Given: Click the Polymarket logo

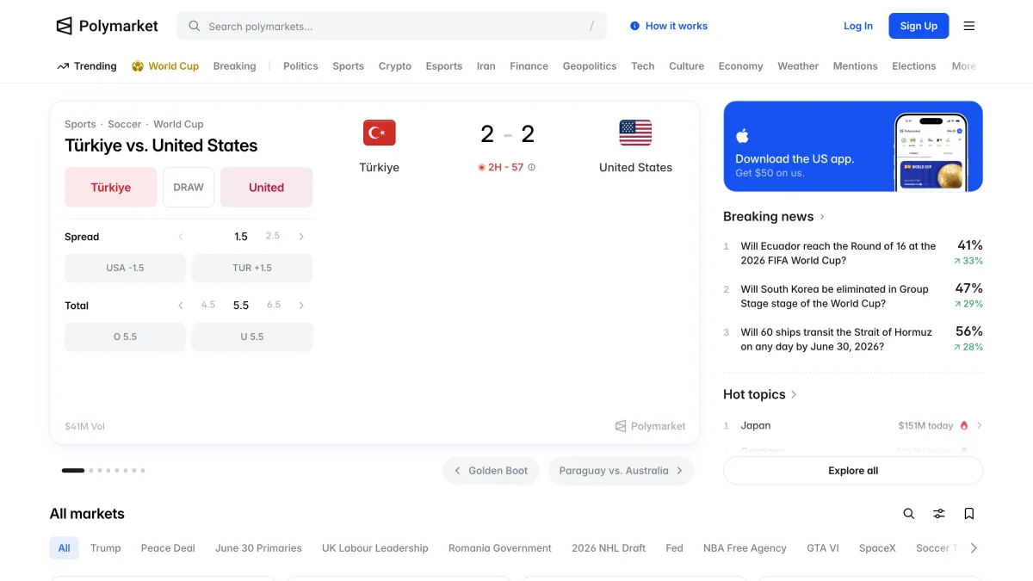Looking at the screenshot, I should (107, 26).
